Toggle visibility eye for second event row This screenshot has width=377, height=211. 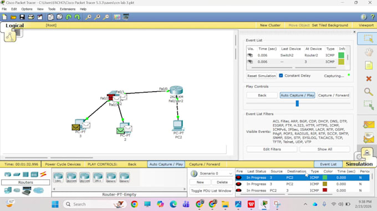(250, 61)
